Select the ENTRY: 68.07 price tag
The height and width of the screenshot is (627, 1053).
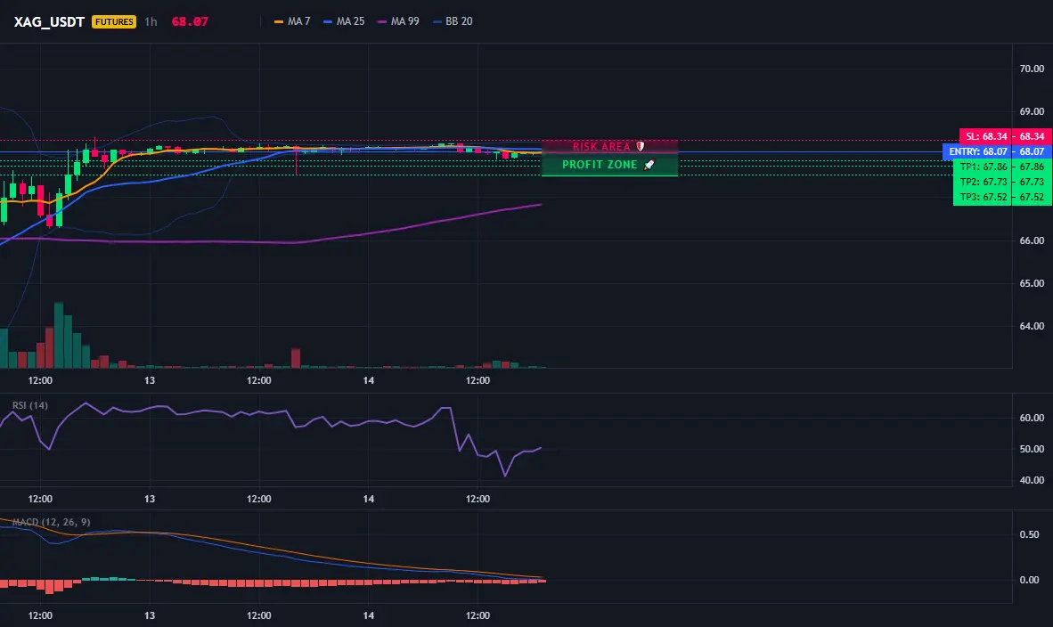click(978, 151)
